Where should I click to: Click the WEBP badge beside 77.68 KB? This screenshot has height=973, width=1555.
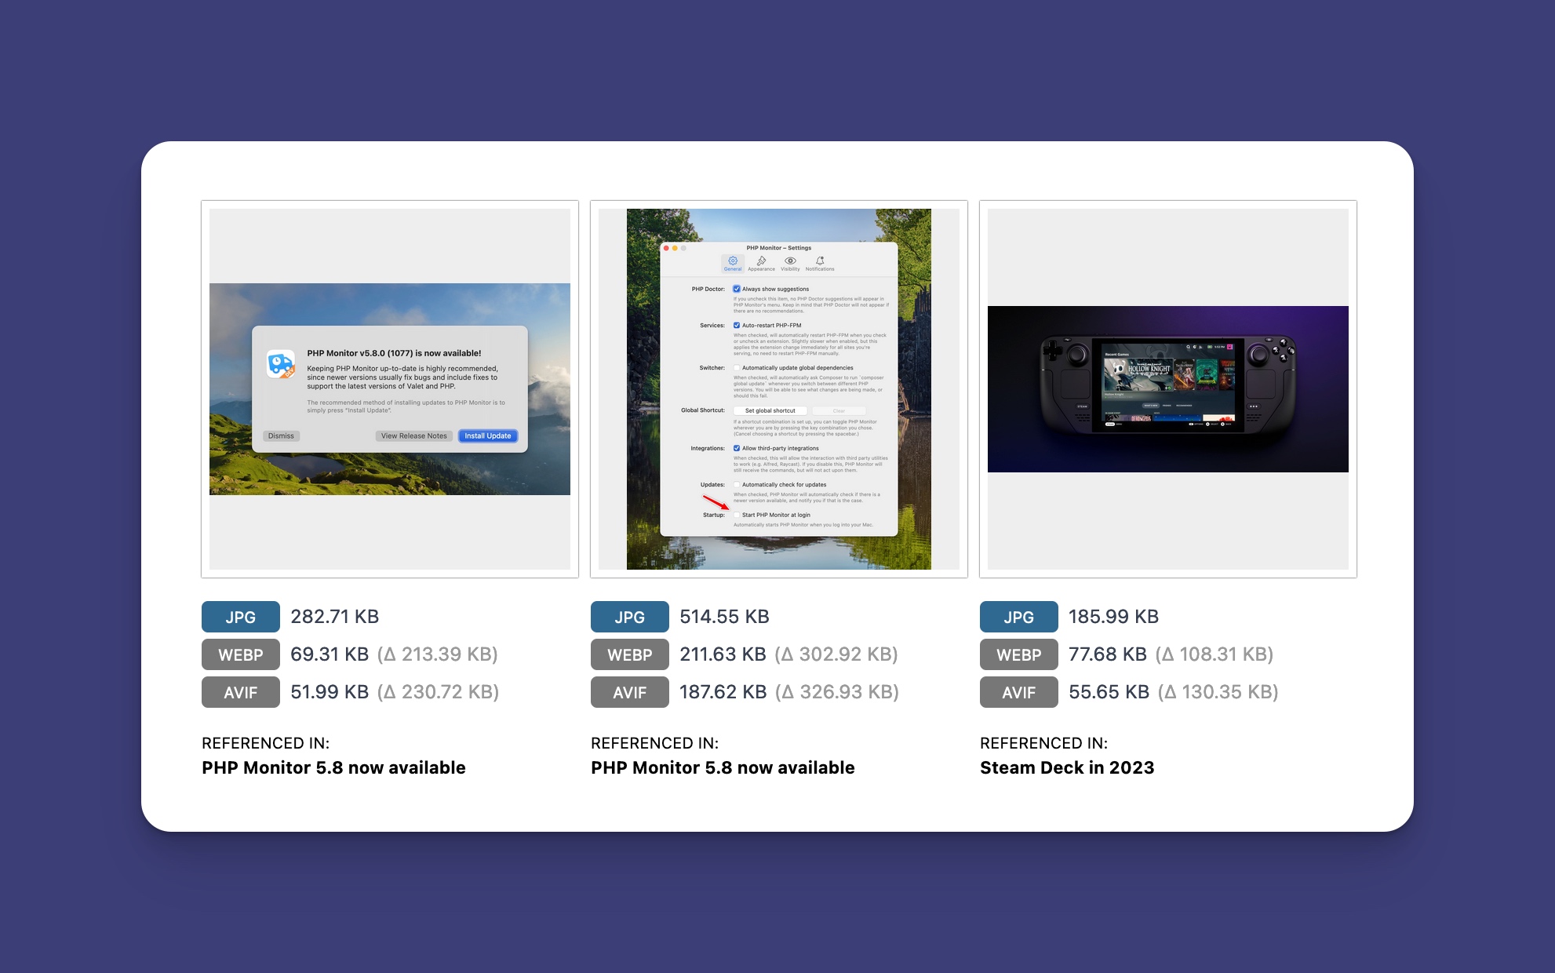(1019, 654)
